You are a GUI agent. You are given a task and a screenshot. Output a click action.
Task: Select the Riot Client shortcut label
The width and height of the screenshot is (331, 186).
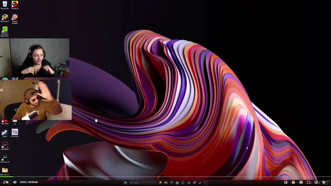5,123
